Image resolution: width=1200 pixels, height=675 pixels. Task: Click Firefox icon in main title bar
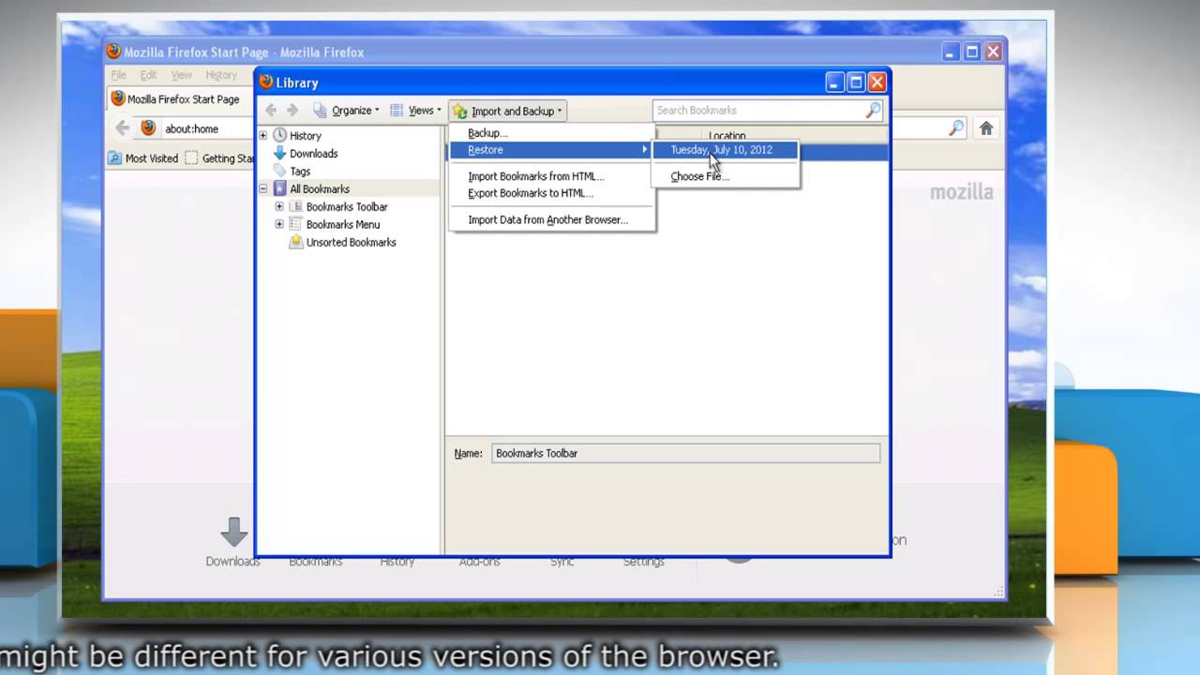tap(114, 52)
